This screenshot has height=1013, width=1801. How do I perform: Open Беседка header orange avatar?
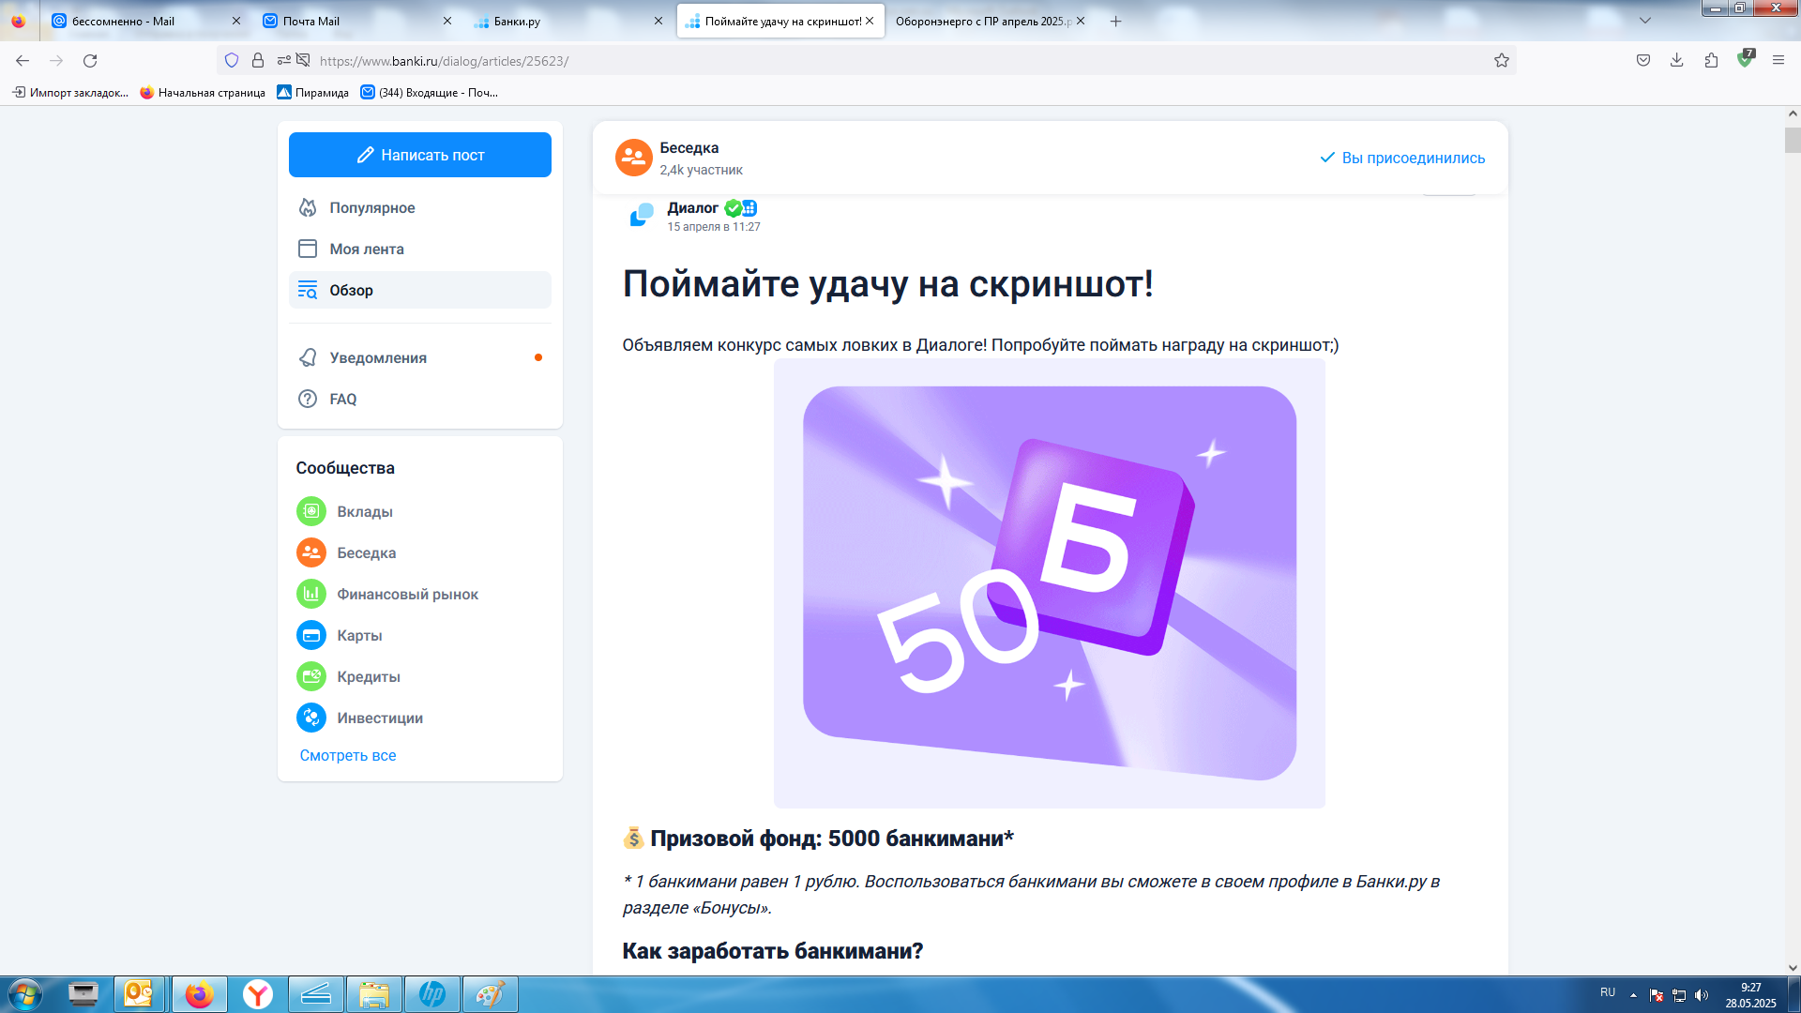pos(634,158)
